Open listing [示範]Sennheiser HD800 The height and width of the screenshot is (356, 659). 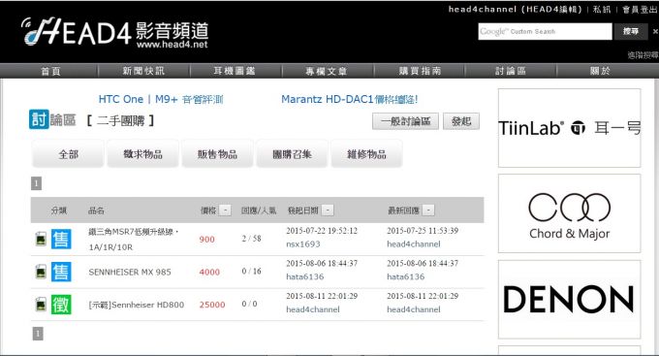pyautogui.click(x=137, y=305)
